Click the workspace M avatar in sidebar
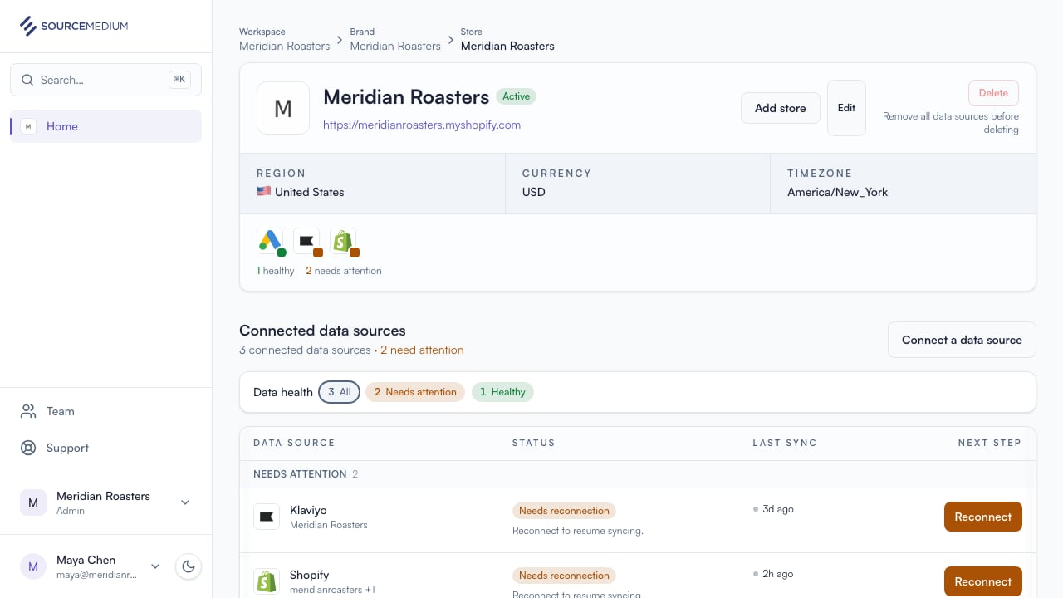Image resolution: width=1063 pixels, height=598 pixels. (33, 502)
